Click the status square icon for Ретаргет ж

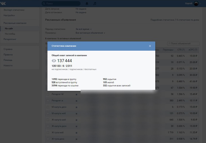[x=76, y=101]
